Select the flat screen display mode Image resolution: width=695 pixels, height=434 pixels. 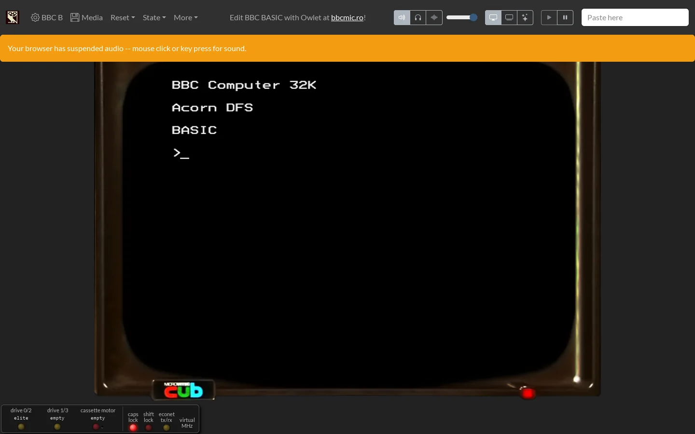pos(509,17)
